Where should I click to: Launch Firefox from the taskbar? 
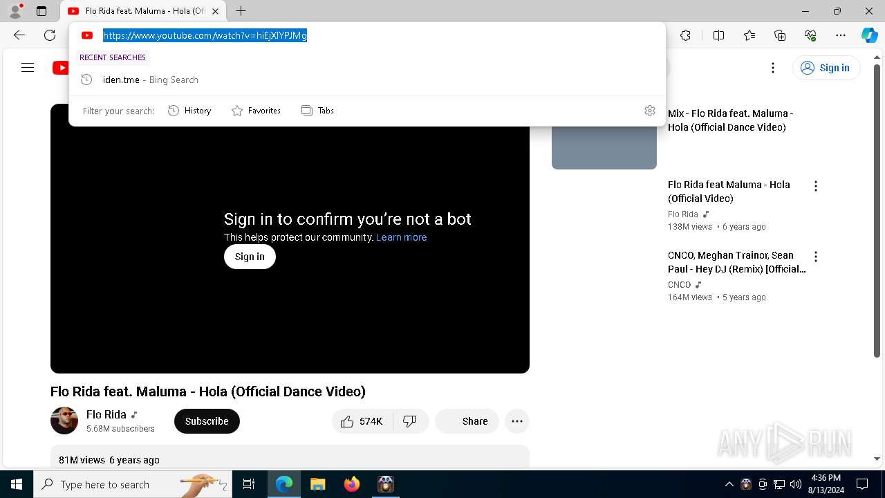click(352, 484)
